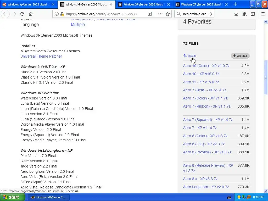268x201 pixels.
Task: Open the Universal Theme Patcher link
Action: click(x=41, y=56)
